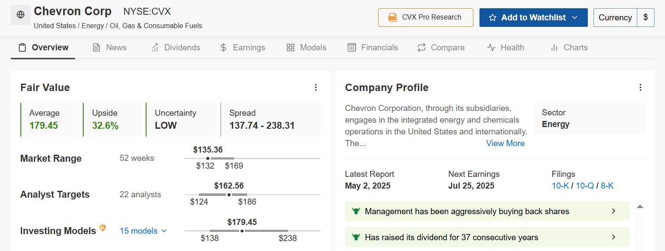Expand the share buyback insight row
Viewport: 665px width, 251px height.
pyautogui.click(x=487, y=211)
